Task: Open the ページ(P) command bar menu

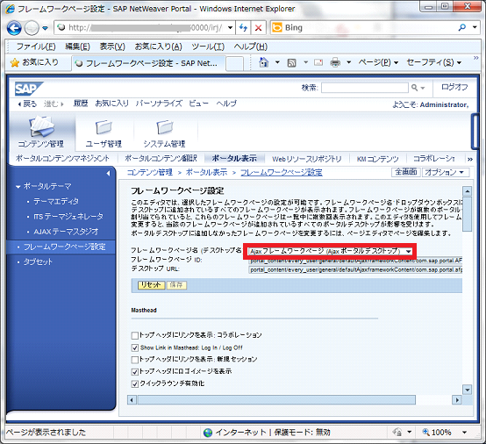Action: pyautogui.click(x=378, y=62)
